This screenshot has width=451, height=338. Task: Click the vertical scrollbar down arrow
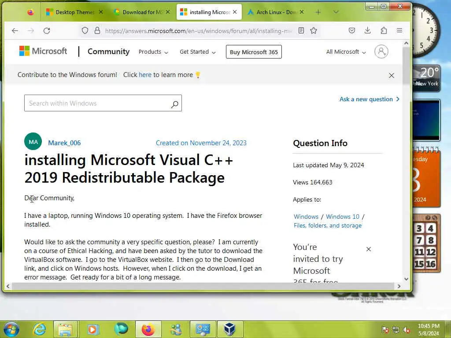click(406, 279)
